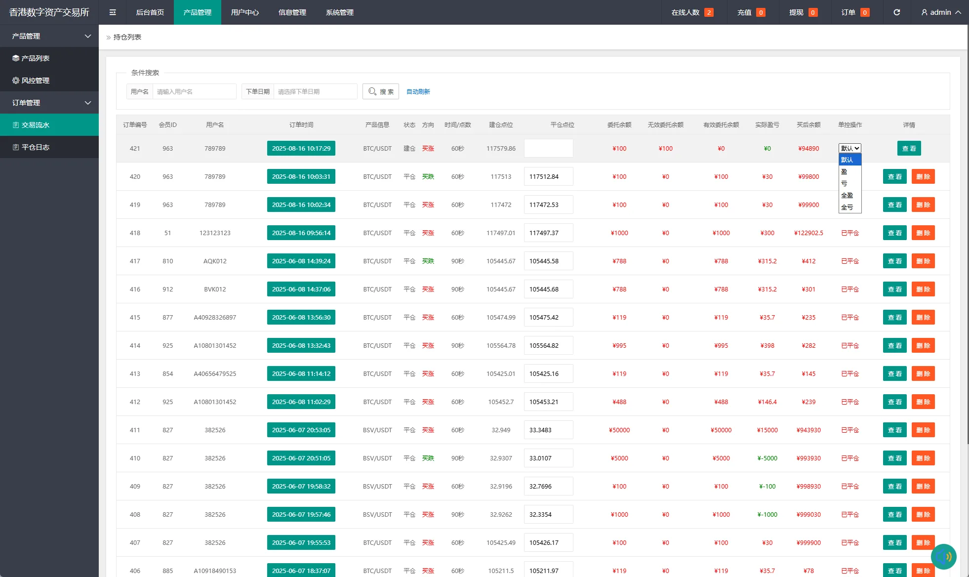Switch to 用户中心 top menu
969x577 pixels.
(x=244, y=12)
